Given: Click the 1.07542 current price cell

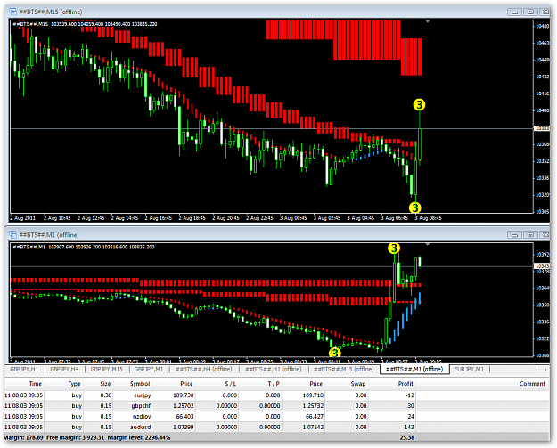Looking at the screenshot, I should (313, 427).
